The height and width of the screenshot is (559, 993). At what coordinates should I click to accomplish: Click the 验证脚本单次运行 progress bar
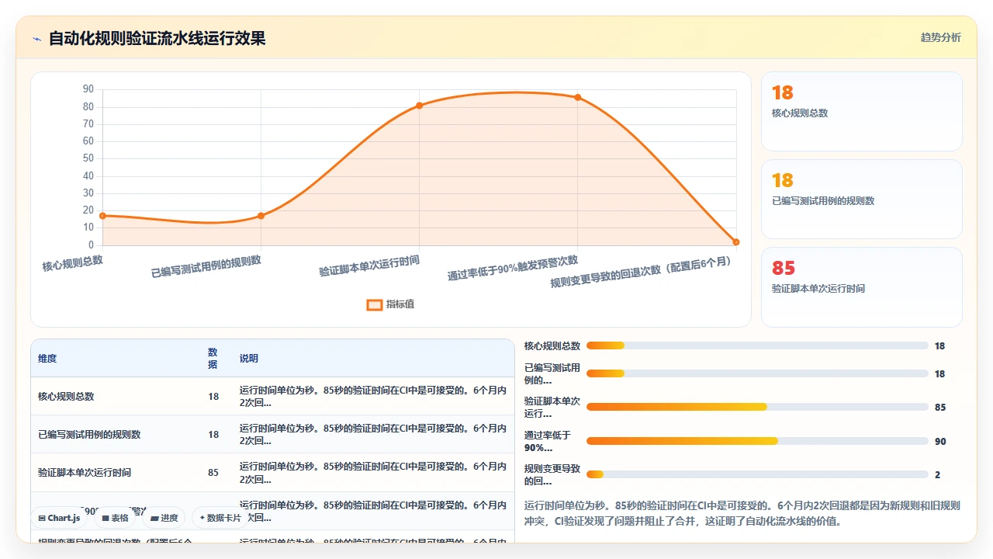757,407
